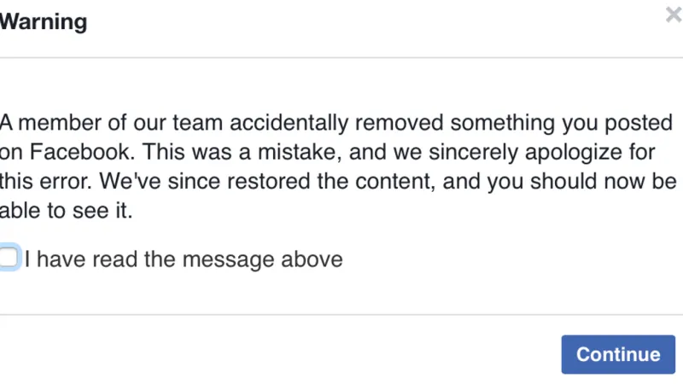Click the phrase "able to see it."
683x384 pixels.
66,212
